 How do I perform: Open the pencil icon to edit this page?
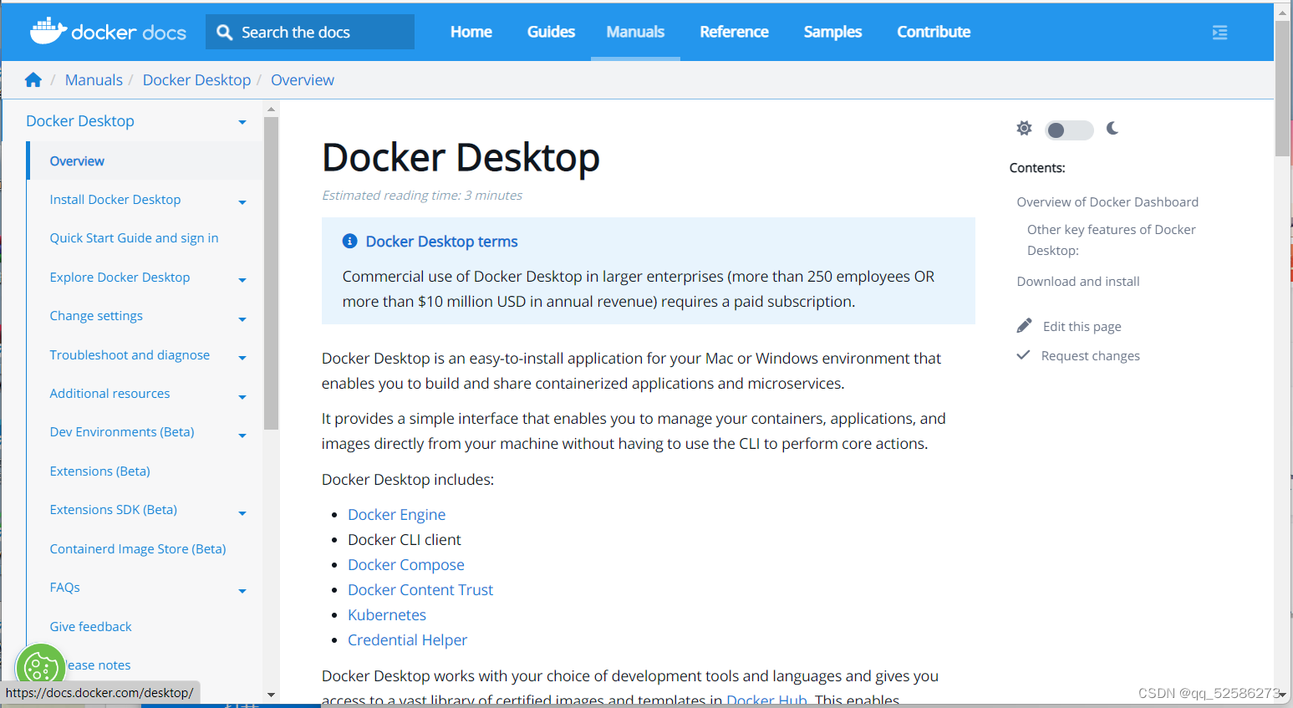1023,324
